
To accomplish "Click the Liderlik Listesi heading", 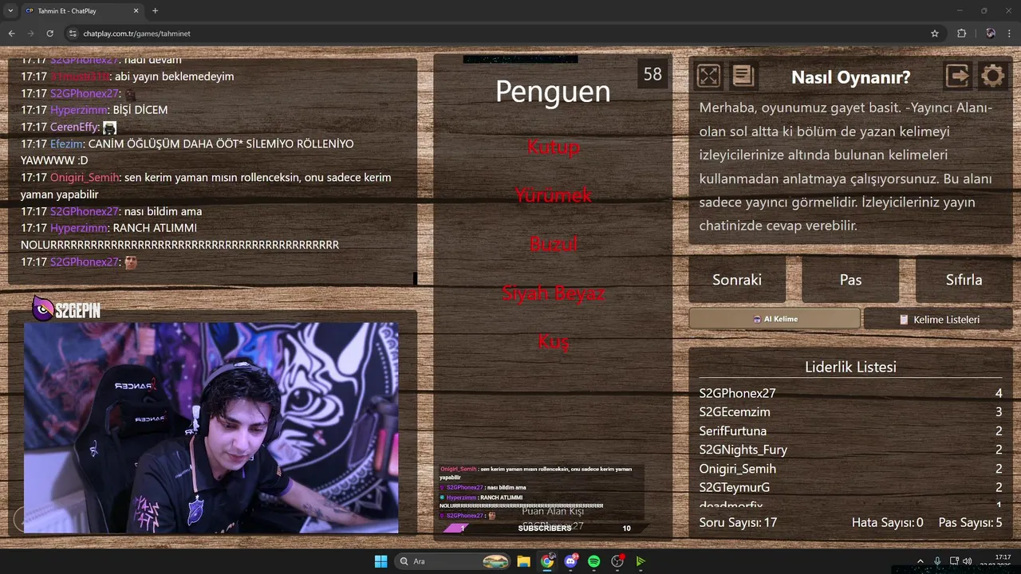I will point(850,367).
